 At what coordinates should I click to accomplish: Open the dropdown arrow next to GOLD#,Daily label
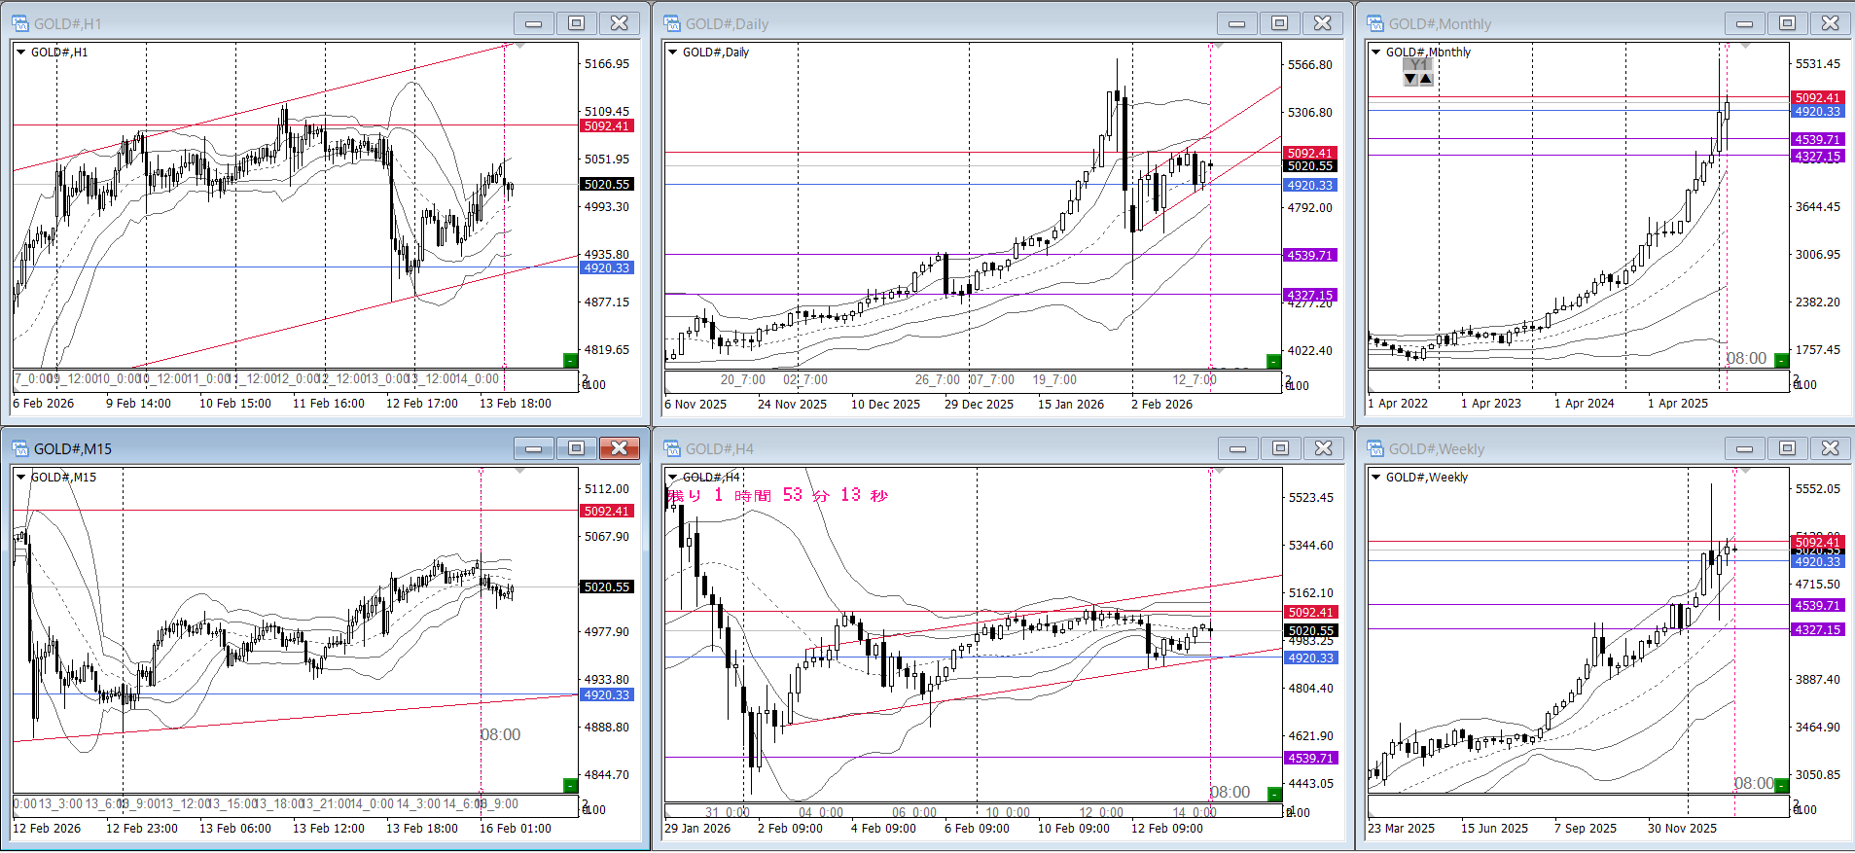pyautogui.click(x=672, y=53)
